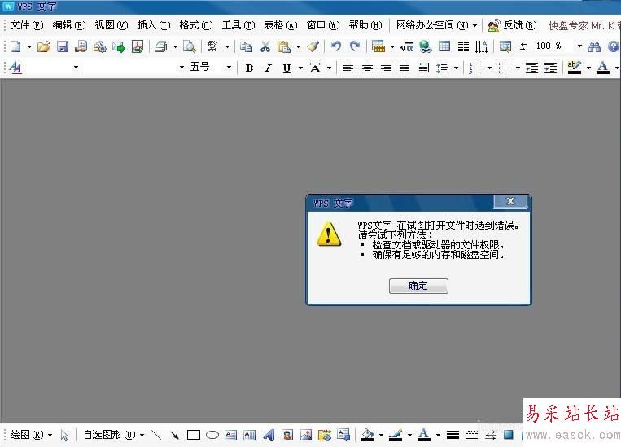Expand the new document dropdown arrow
The height and width of the screenshot is (447, 621).
click(x=29, y=46)
